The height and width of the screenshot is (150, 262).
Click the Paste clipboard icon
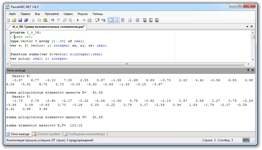coord(45,20)
